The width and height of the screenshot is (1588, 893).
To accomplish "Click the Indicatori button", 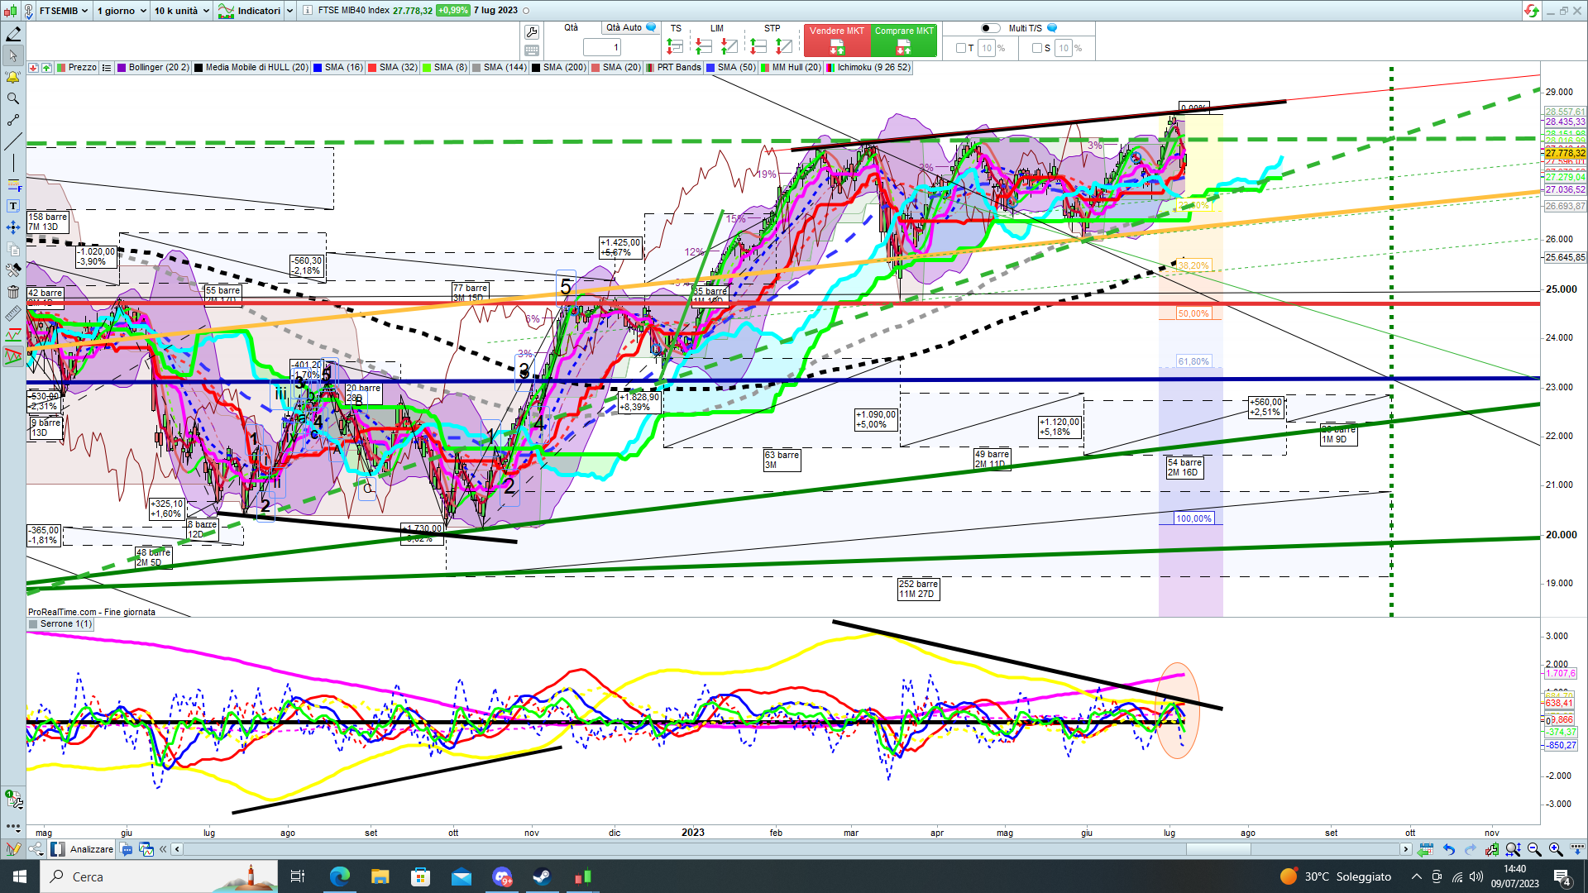I will (x=249, y=11).
